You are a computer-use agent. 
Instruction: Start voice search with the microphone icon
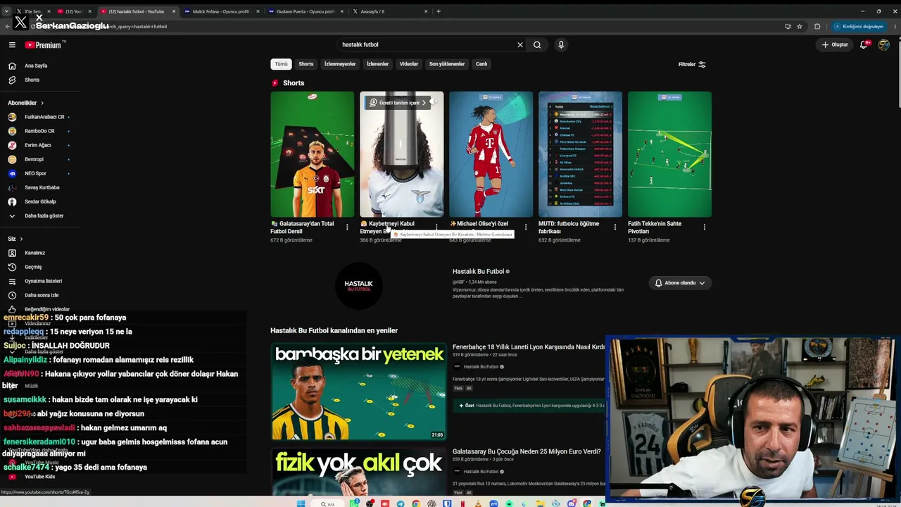tap(561, 44)
